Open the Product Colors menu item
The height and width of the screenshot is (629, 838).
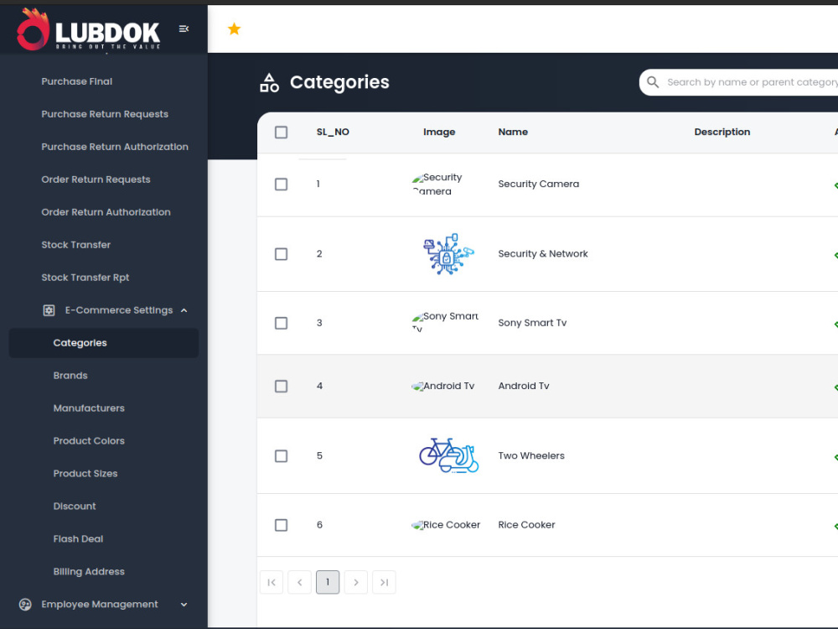89,440
